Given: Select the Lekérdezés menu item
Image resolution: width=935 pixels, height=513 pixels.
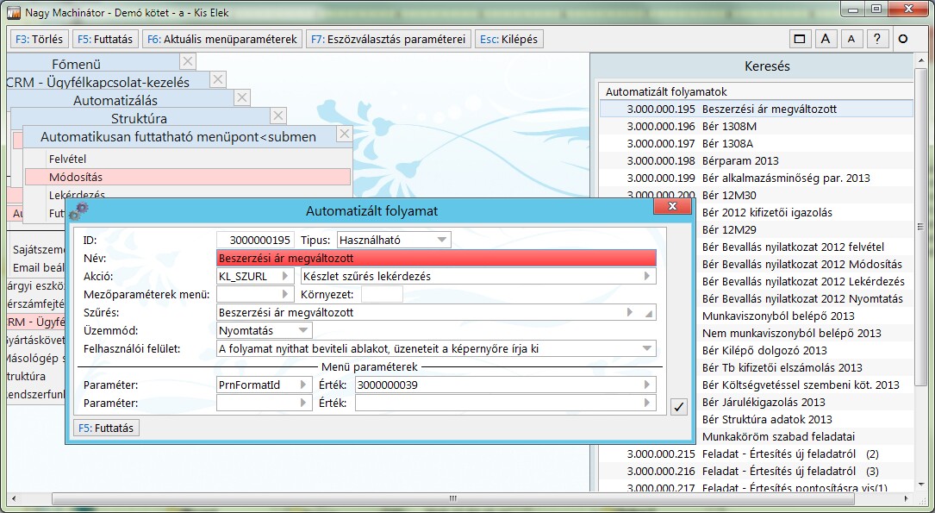Looking at the screenshot, I should click(188, 194).
